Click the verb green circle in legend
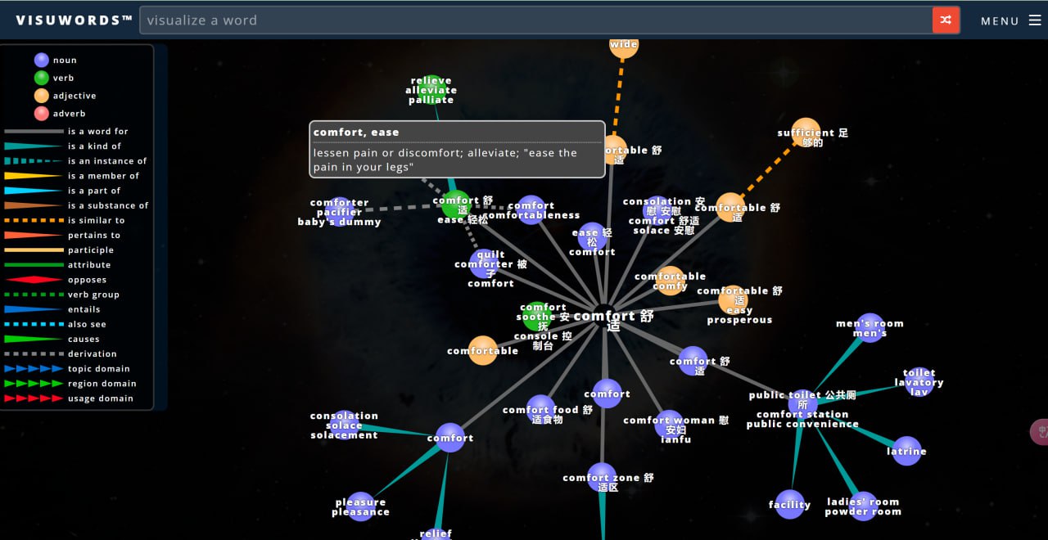Viewport: 1048px width, 540px height. pos(42,78)
